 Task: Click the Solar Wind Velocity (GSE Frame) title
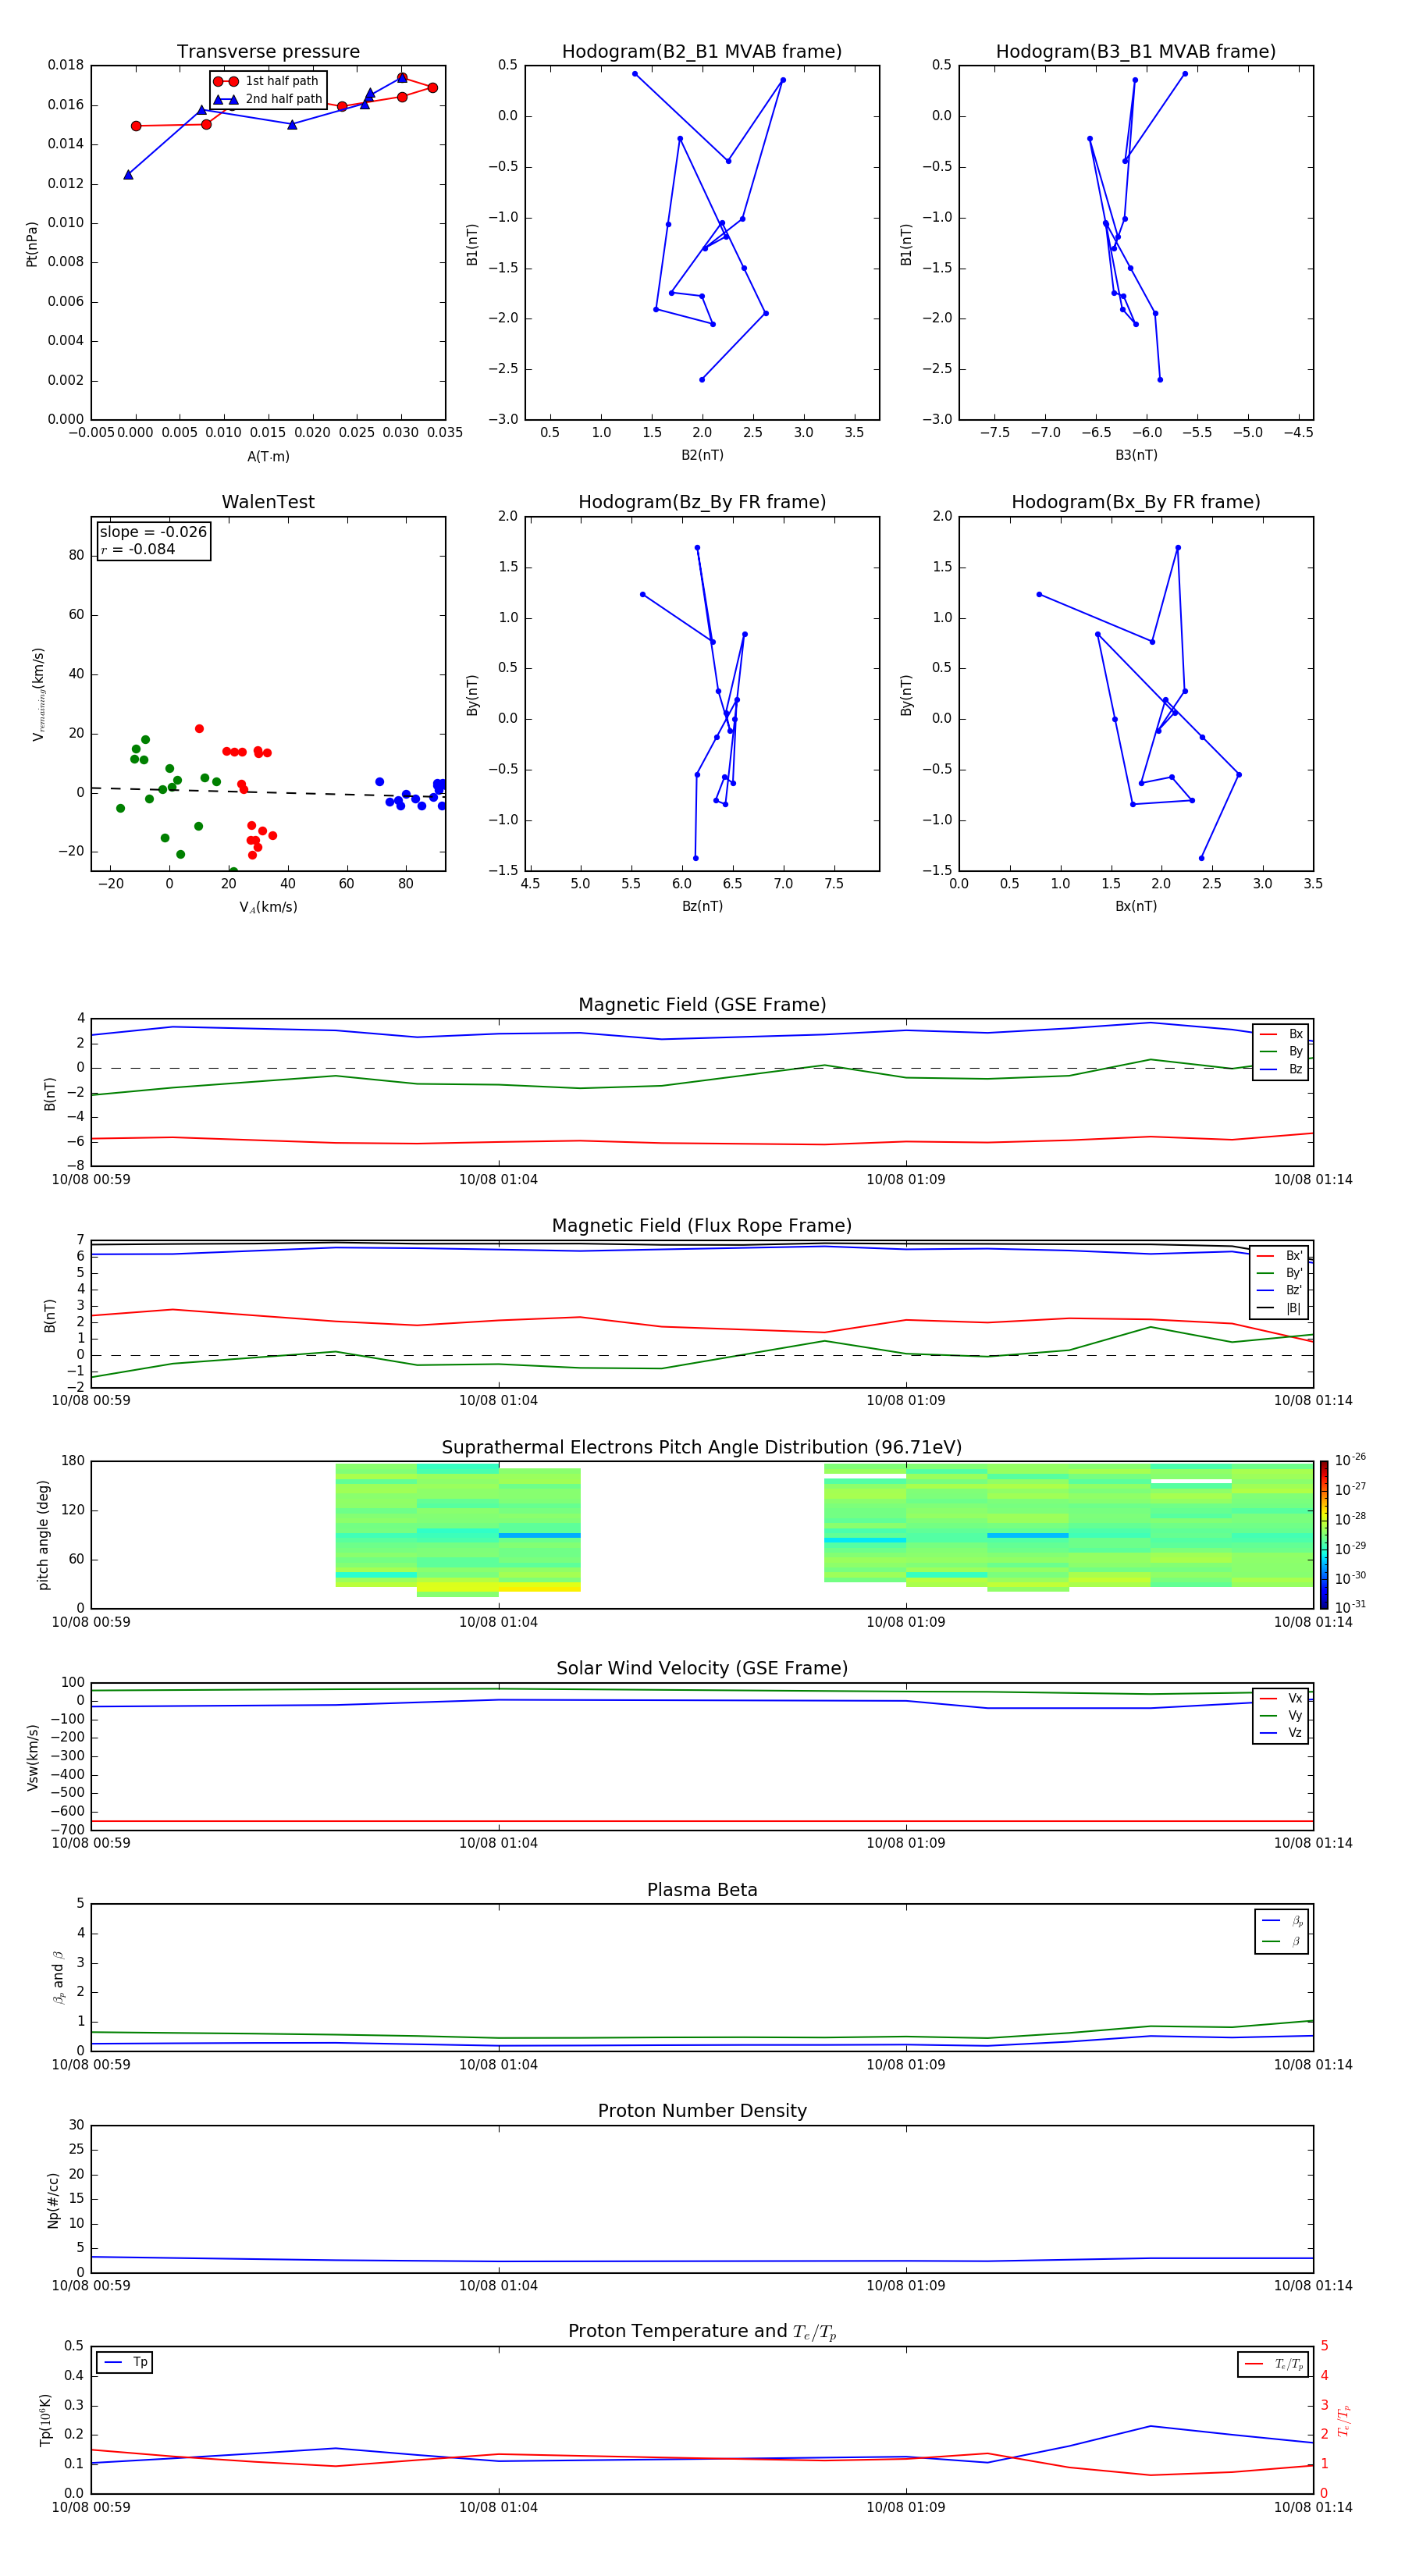702,1669
